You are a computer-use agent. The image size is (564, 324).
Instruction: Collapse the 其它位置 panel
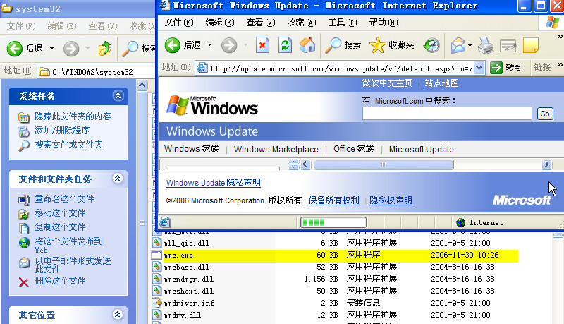point(117,314)
